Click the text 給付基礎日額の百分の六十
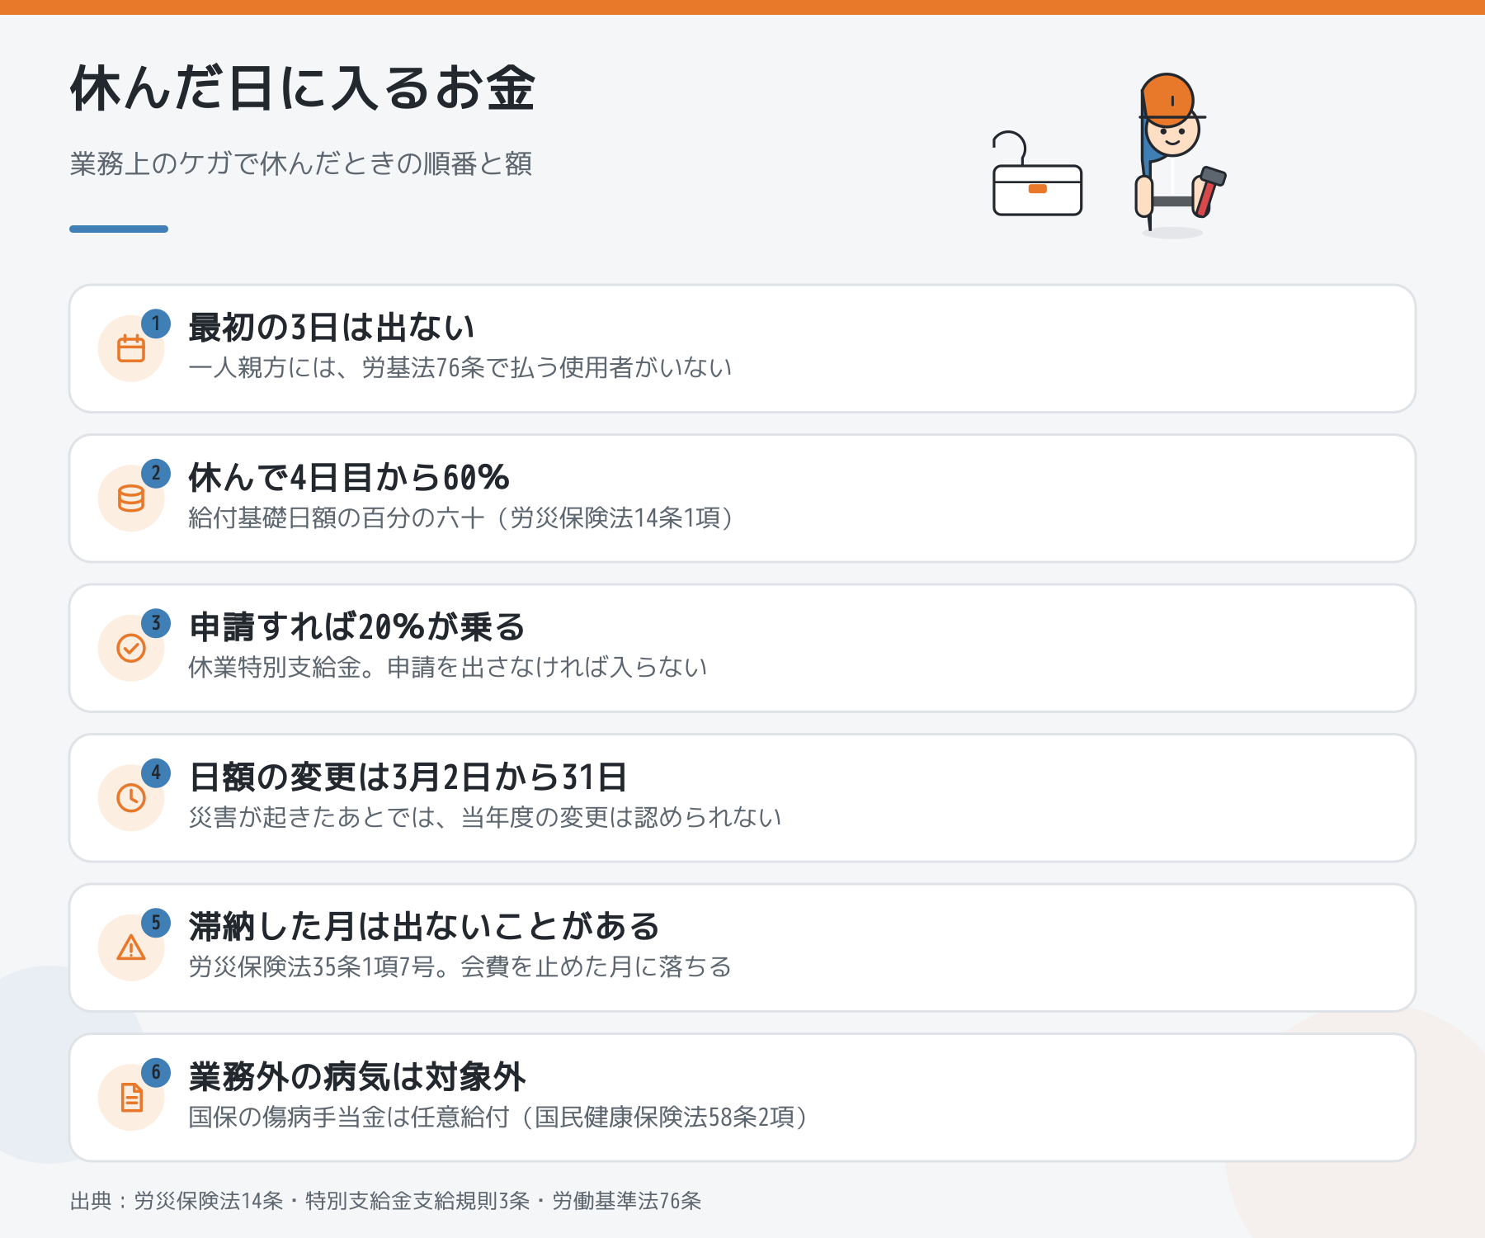 click(x=337, y=517)
